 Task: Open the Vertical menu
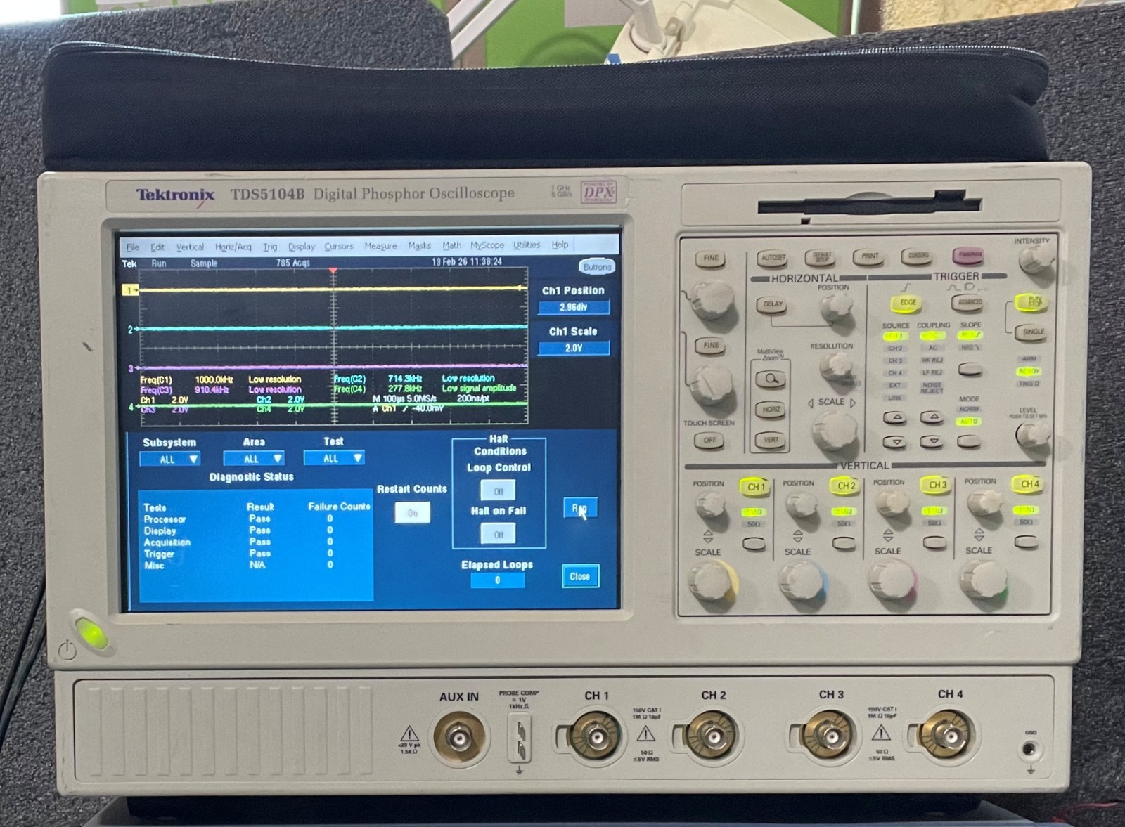click(190, 247)
